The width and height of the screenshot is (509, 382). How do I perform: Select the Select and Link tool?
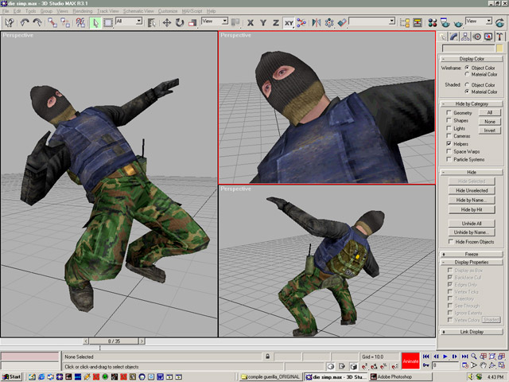(52, 22)
